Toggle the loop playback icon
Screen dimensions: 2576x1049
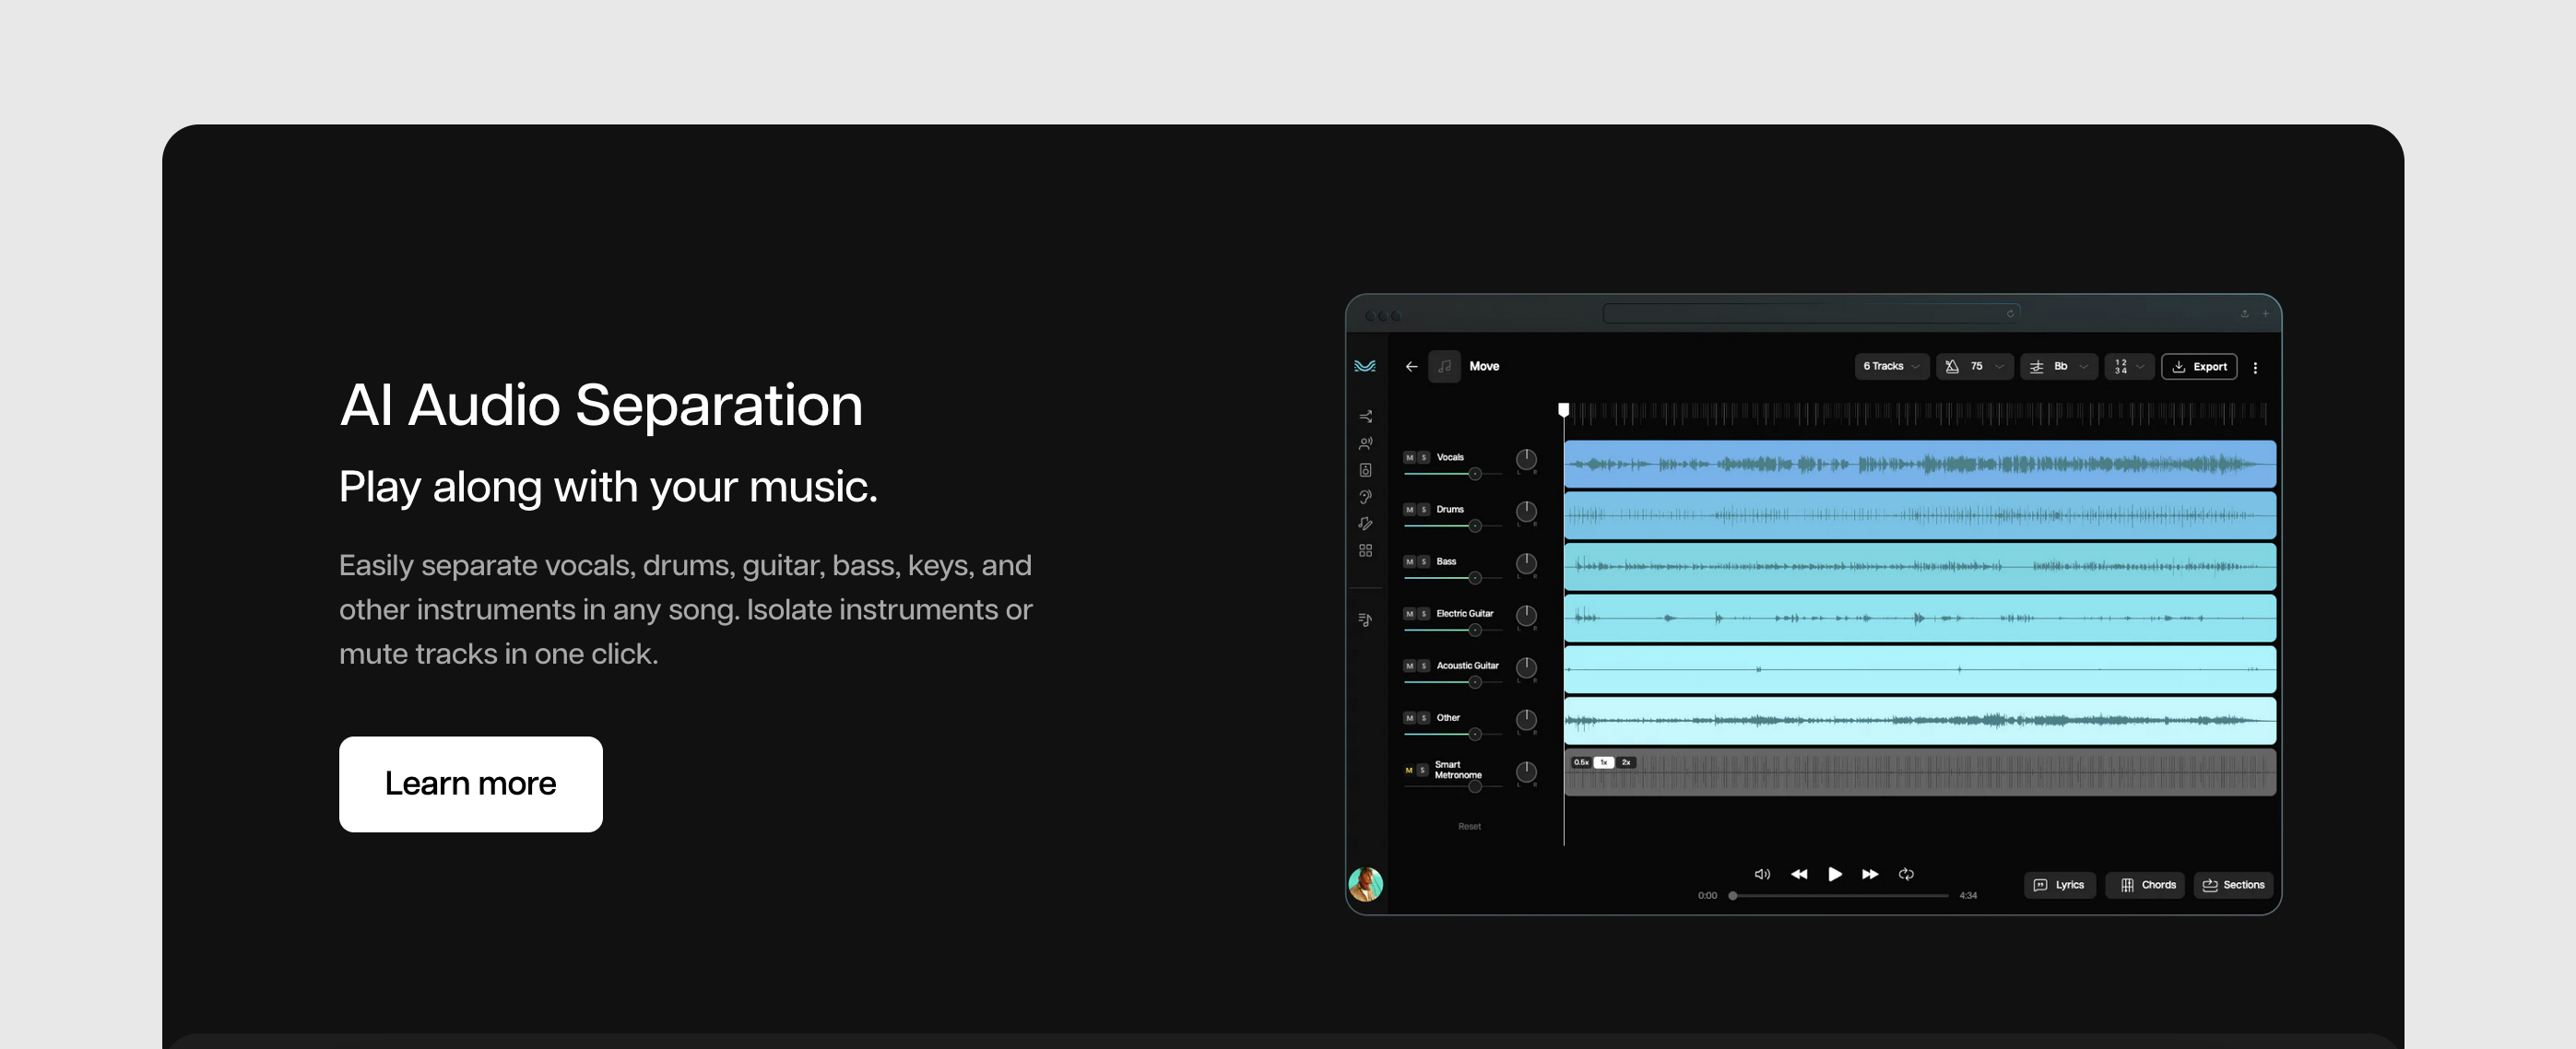(1906, 874)
